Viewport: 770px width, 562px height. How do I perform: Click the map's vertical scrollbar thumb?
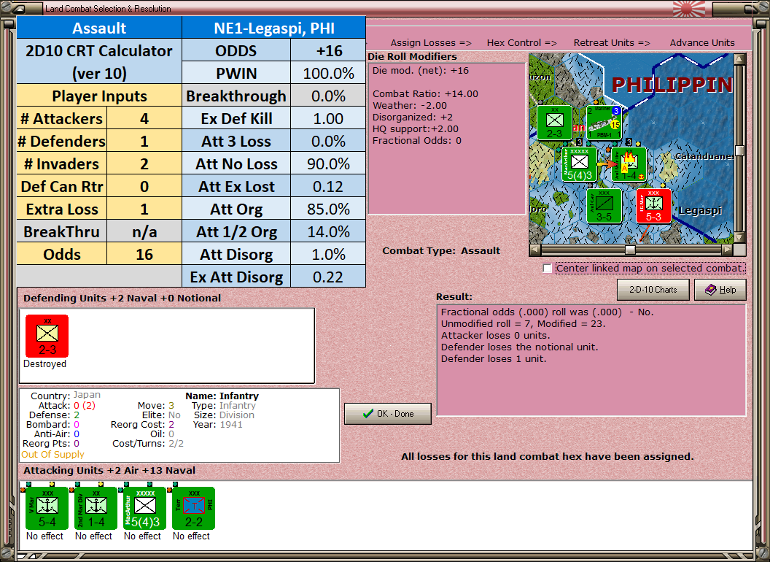(739, 150)
